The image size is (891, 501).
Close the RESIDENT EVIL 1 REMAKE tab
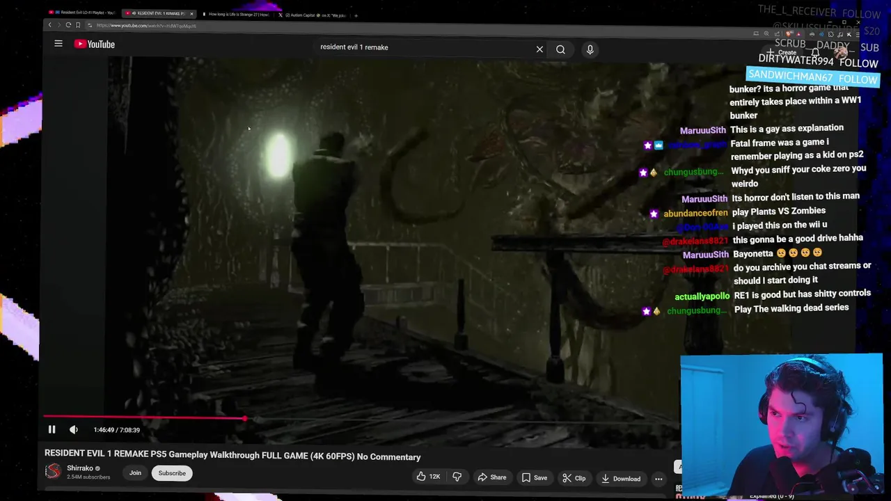tap(192, 14)
